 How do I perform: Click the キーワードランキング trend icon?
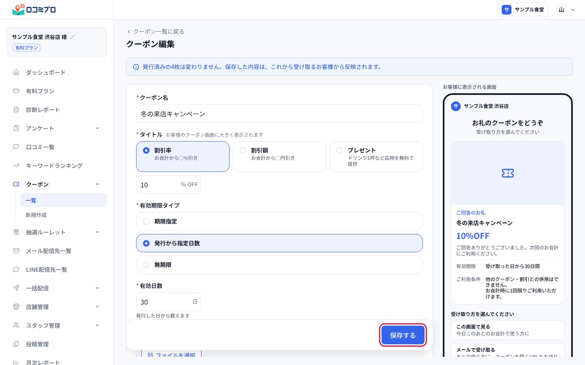click(x=16, y=165)
